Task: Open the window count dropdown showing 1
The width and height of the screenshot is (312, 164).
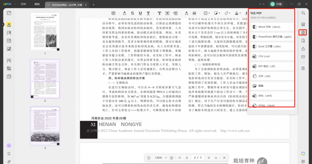Action: pyautogui.click(x=262, y=4)
